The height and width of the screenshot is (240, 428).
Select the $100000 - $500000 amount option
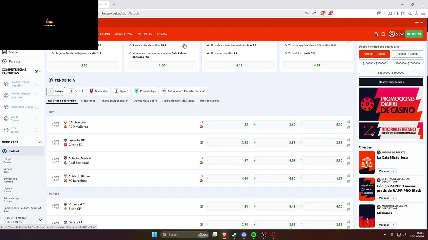pos(374,63)
